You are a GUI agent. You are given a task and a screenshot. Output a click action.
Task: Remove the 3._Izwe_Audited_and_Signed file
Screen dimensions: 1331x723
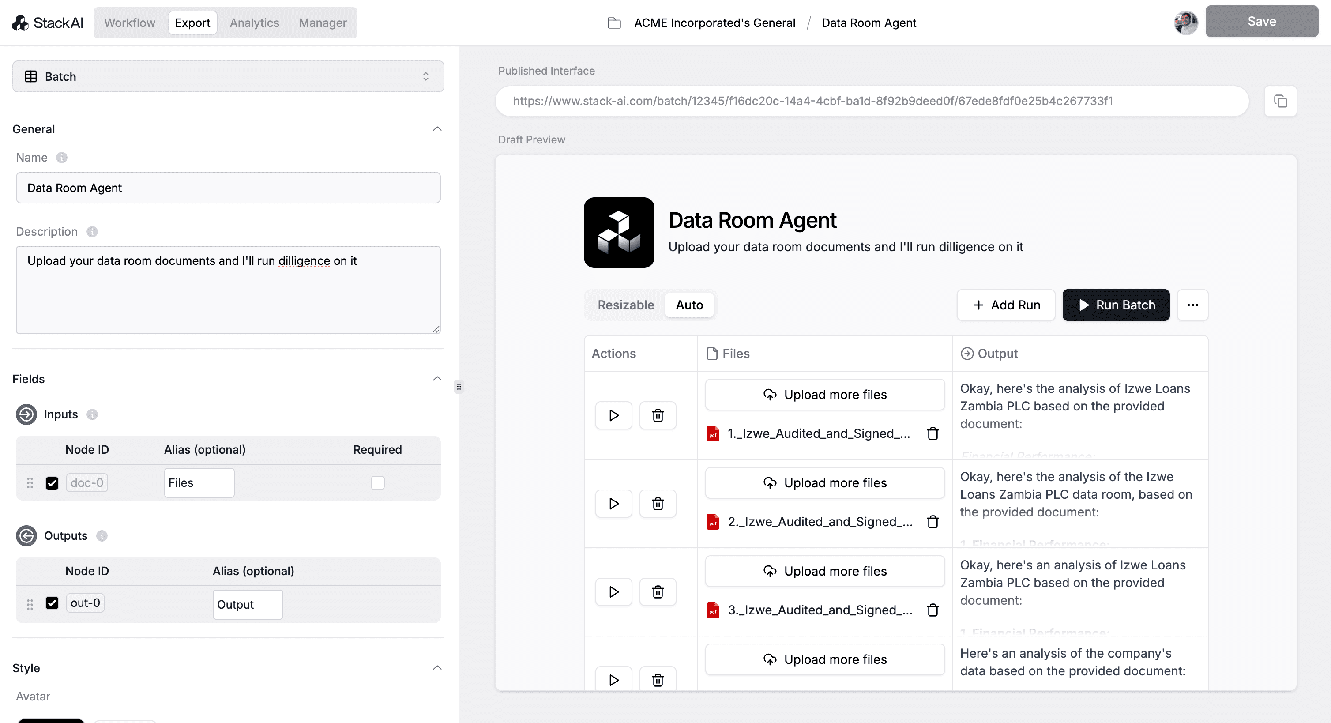[932, 610]
